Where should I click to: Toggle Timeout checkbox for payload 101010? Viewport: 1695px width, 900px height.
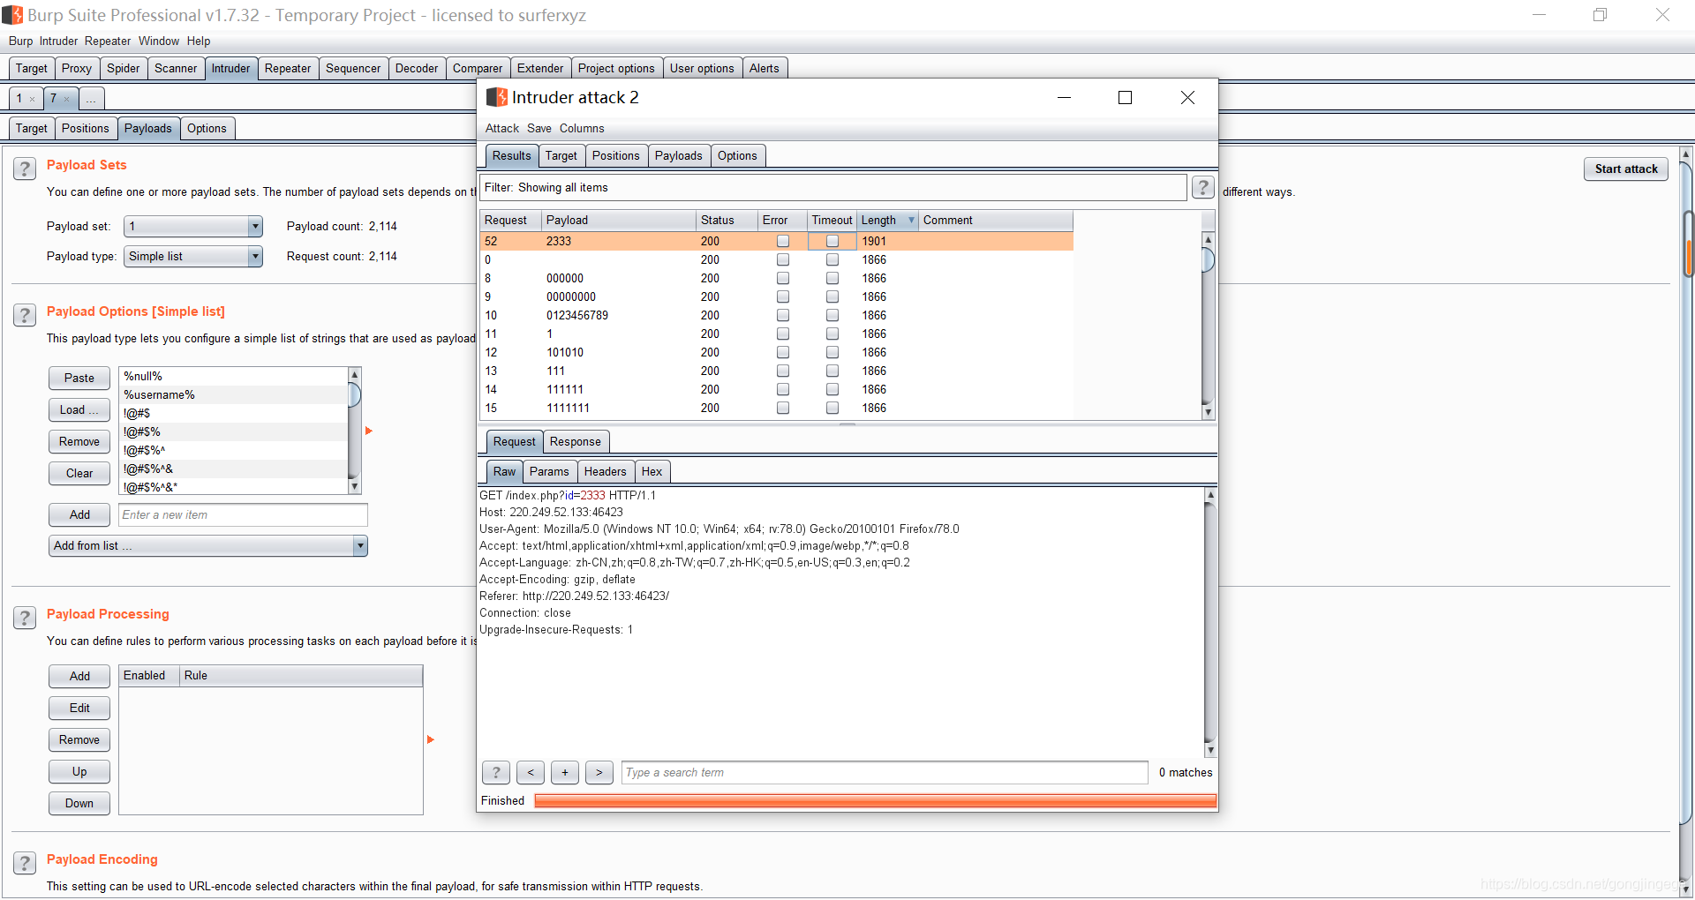click(832, 352)
